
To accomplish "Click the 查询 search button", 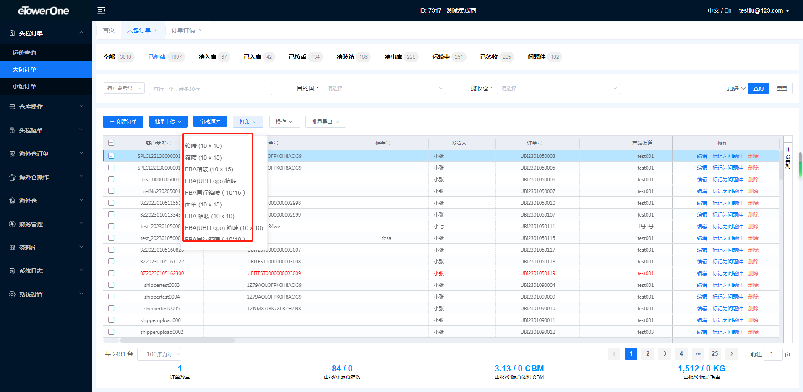I will [x=759, y=88].
